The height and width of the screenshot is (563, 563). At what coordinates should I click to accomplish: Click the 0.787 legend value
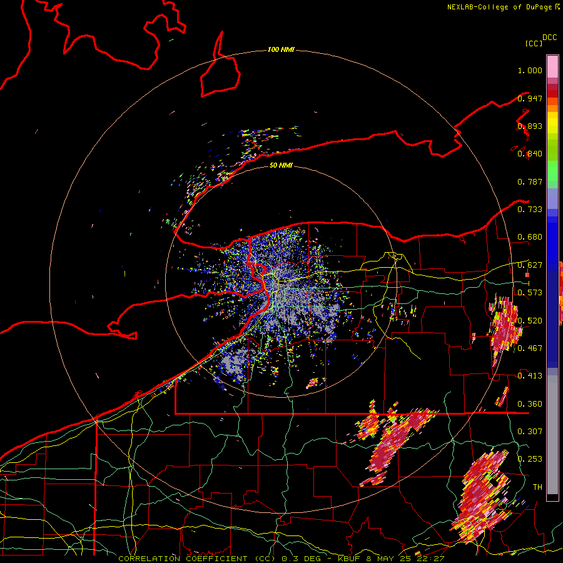530,181
